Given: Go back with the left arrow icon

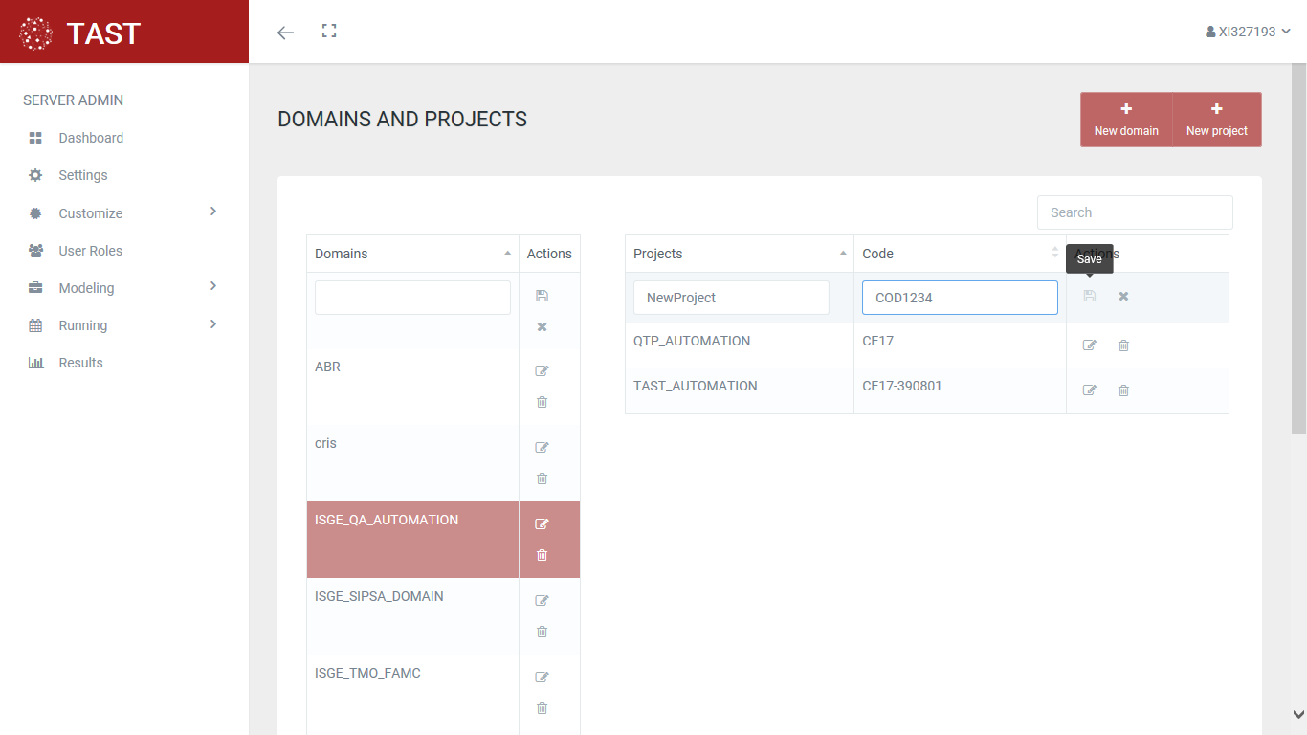Looking at the screenshot, I should (285, 33).
